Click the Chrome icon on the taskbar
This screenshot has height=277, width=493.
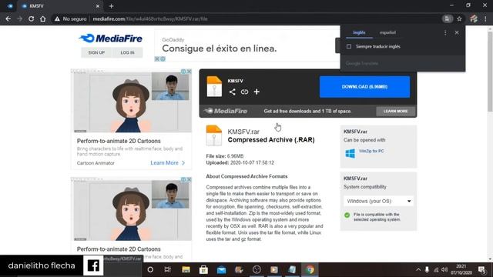tap(310, 269)
